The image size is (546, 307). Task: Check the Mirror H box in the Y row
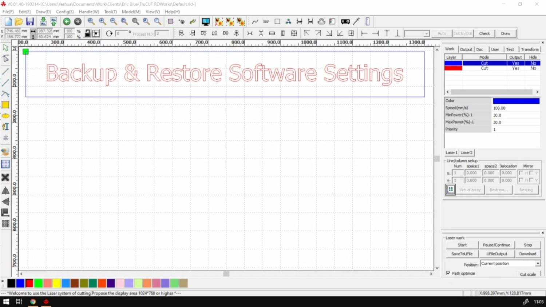(521, 180)
